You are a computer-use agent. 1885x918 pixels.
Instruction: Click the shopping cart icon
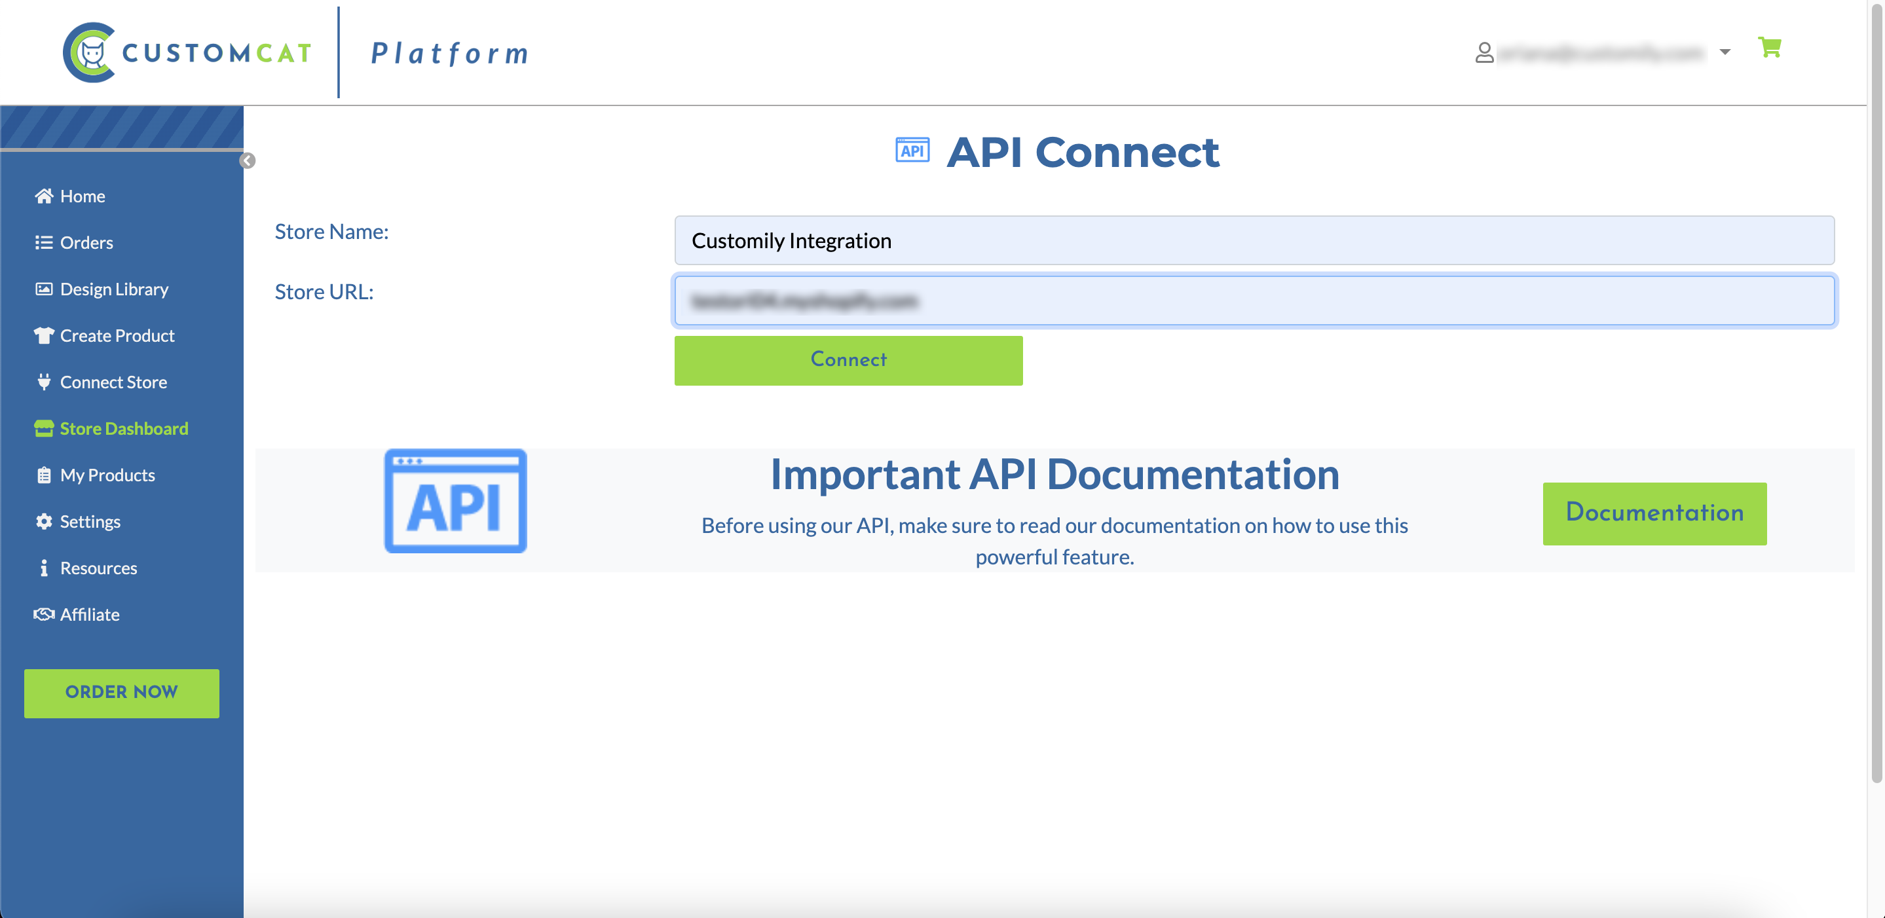(1768, 48)
